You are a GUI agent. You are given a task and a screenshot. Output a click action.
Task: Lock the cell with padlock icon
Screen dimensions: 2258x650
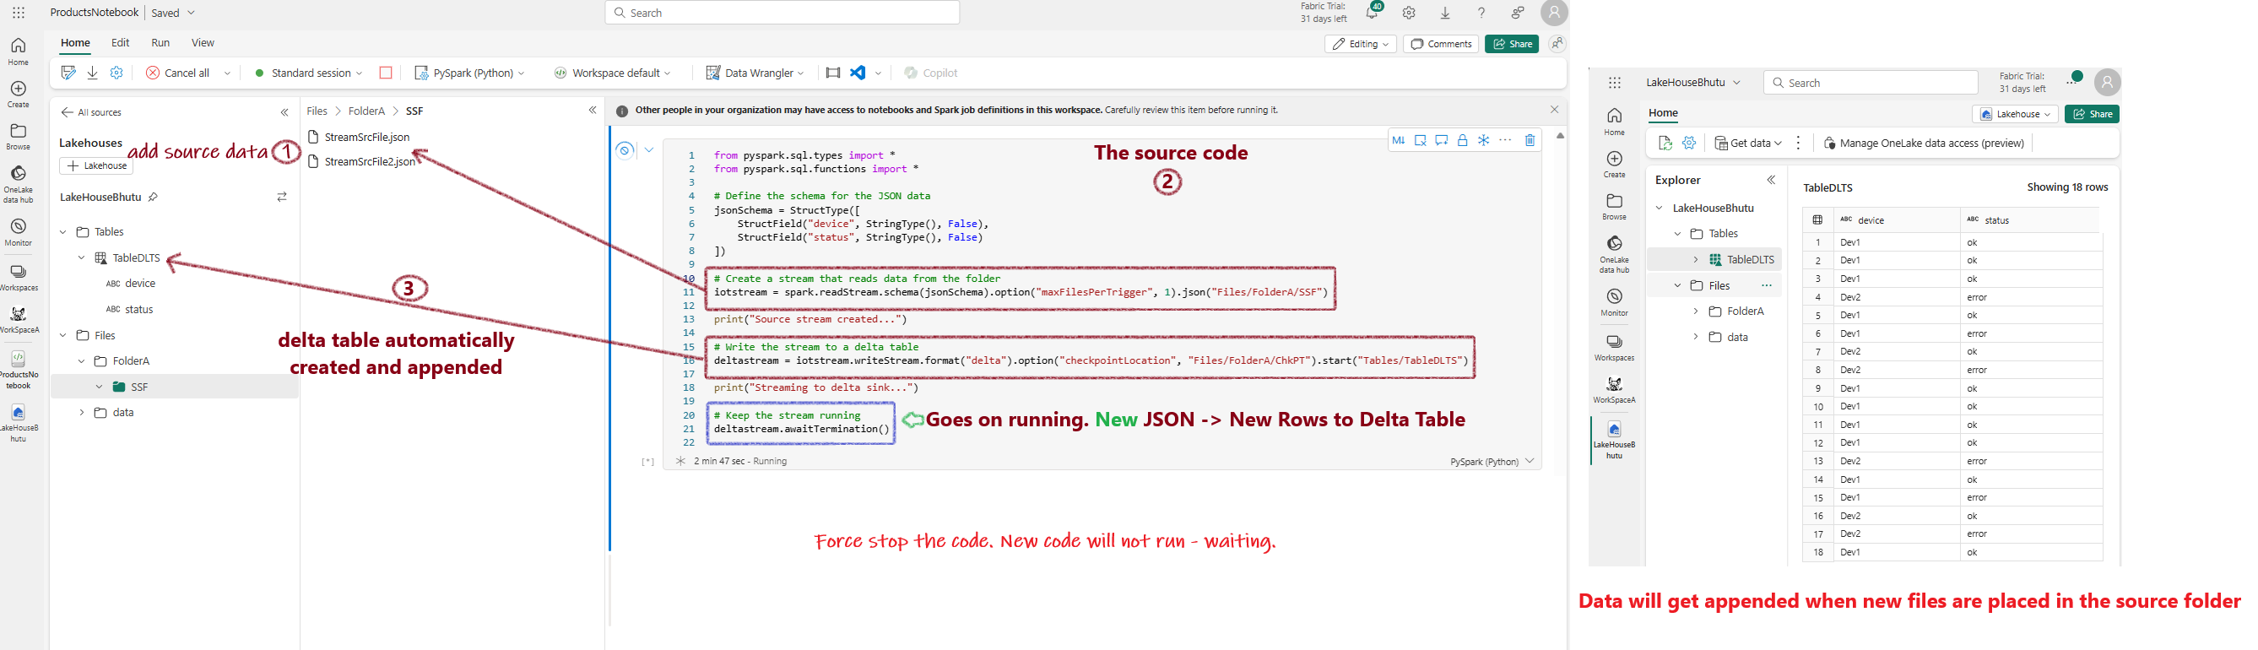pos(1462,140)
